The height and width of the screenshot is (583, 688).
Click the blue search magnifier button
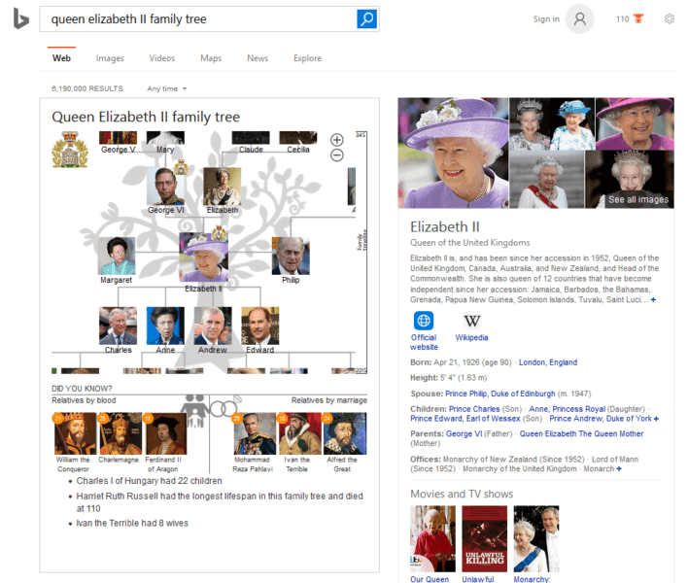click(x=366, y=18)
